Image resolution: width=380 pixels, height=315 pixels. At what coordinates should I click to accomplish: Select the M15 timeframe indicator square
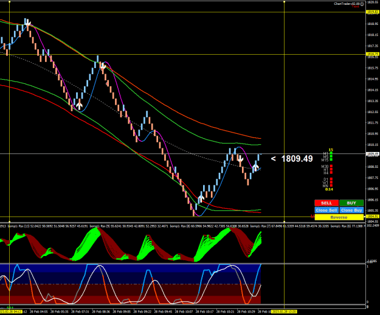331,160
